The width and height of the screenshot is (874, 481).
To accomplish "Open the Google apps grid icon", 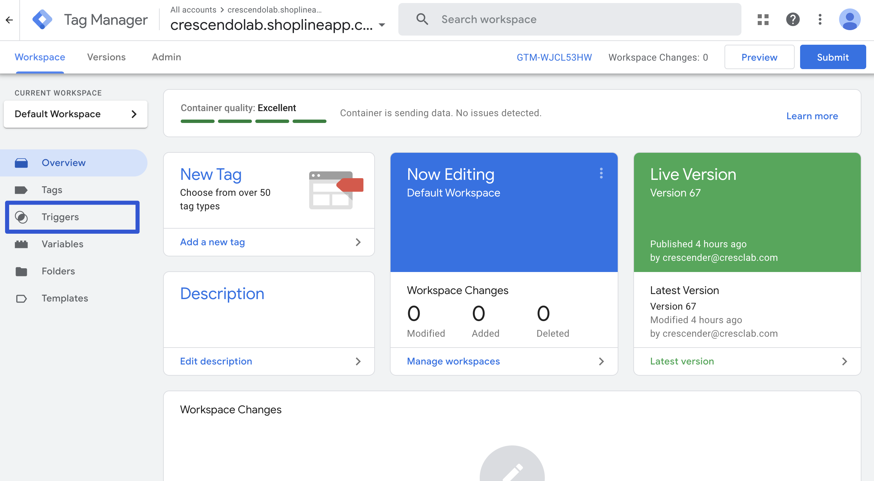I will click(763, 20).
